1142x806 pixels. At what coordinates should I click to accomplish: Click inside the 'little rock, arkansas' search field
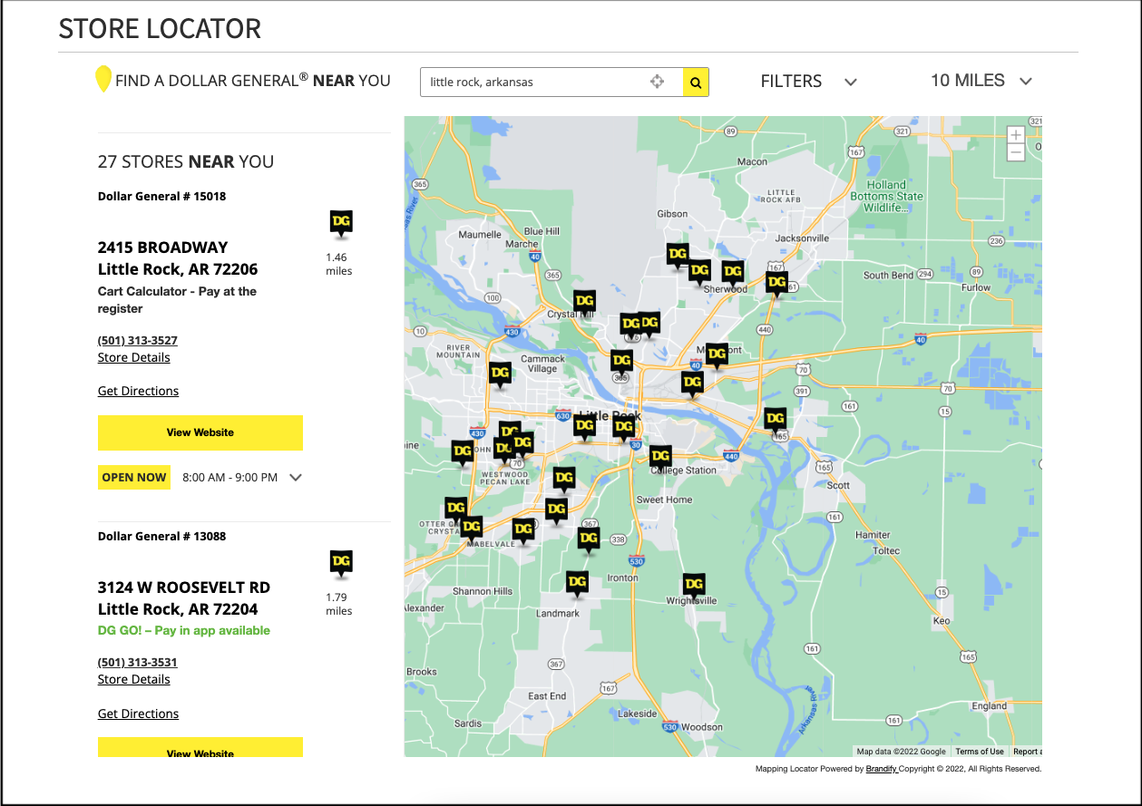(x=517, y=82)
